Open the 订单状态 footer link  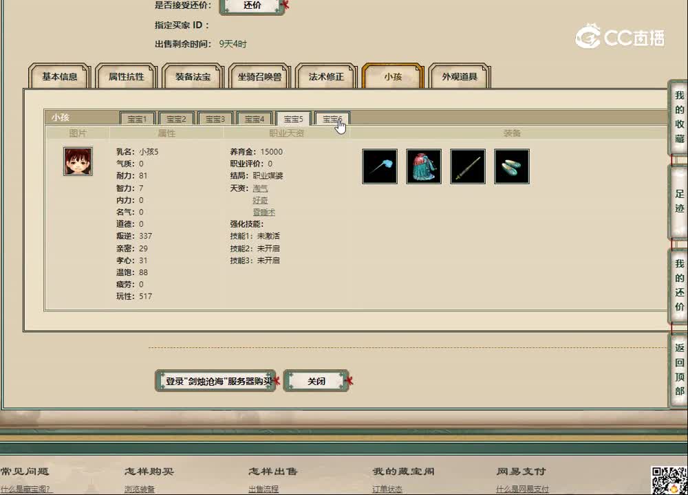(x=387, y=489)
